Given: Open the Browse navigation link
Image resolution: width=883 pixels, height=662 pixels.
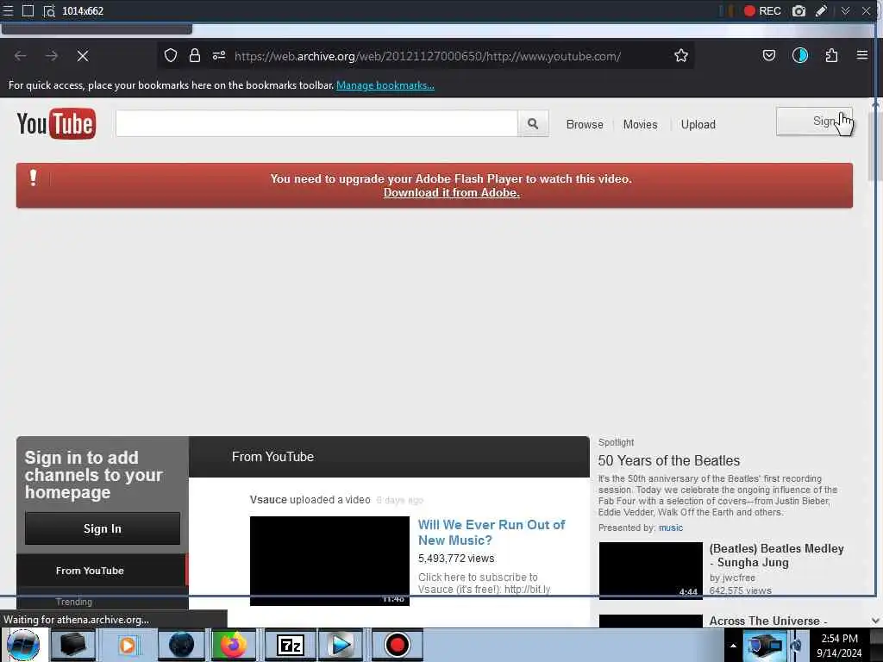Looking at the screenshot, I should tap(585, 124).
